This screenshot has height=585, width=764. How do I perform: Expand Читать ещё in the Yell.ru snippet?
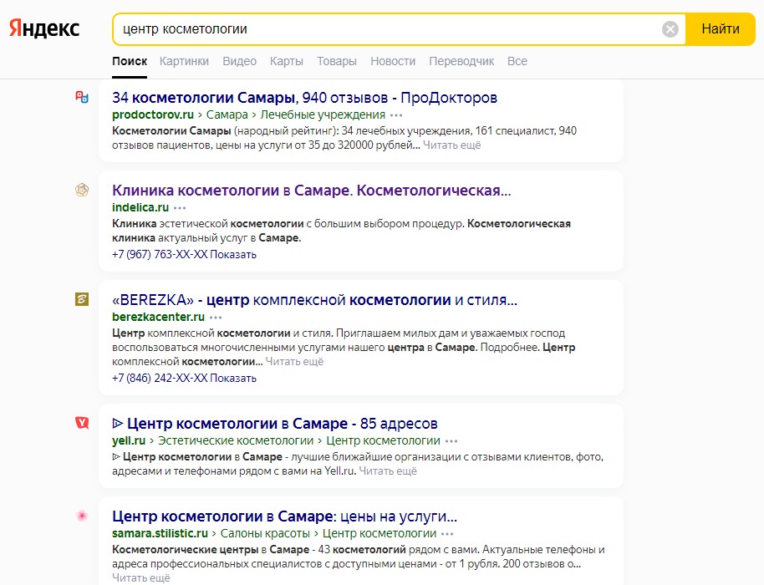point(388,471)
